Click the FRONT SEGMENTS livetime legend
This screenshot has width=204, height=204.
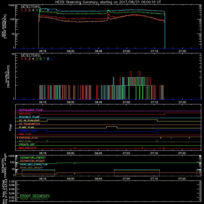[35, 196]
